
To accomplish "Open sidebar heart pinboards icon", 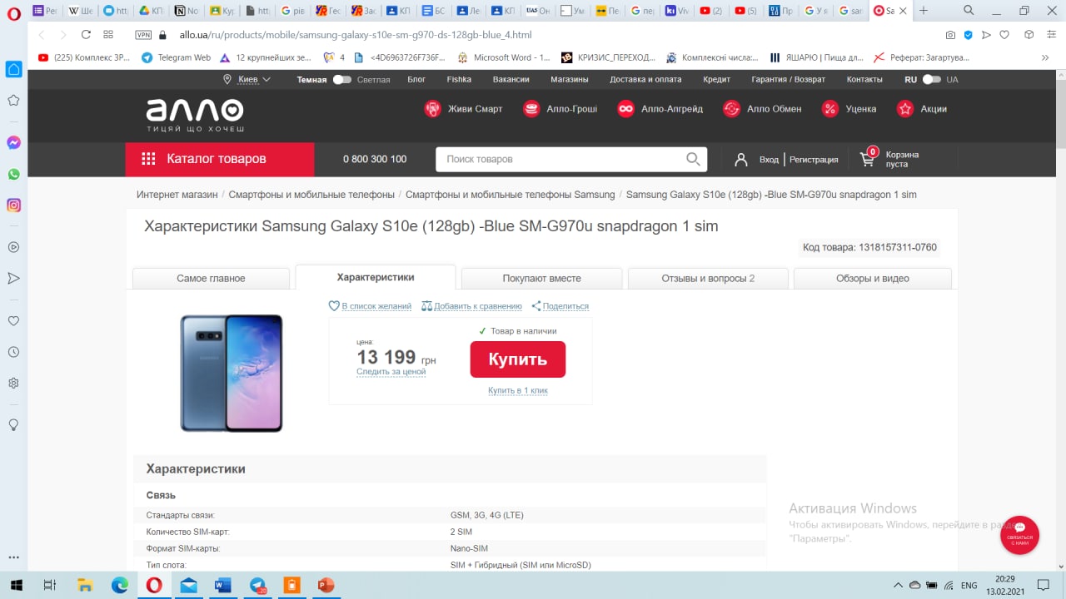I will [13, 321].
